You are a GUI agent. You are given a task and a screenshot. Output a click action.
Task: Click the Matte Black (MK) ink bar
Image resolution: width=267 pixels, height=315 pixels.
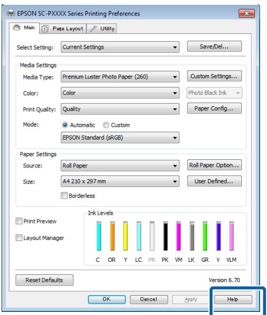coord(152,236)
